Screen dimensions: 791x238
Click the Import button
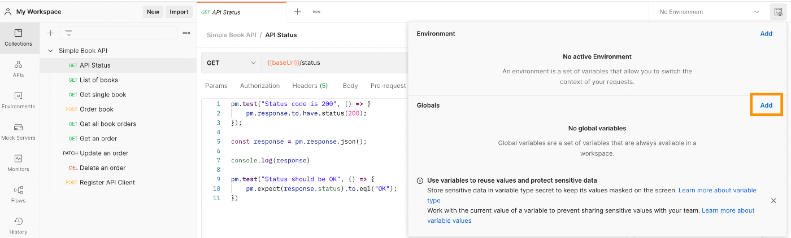[179, 12]
